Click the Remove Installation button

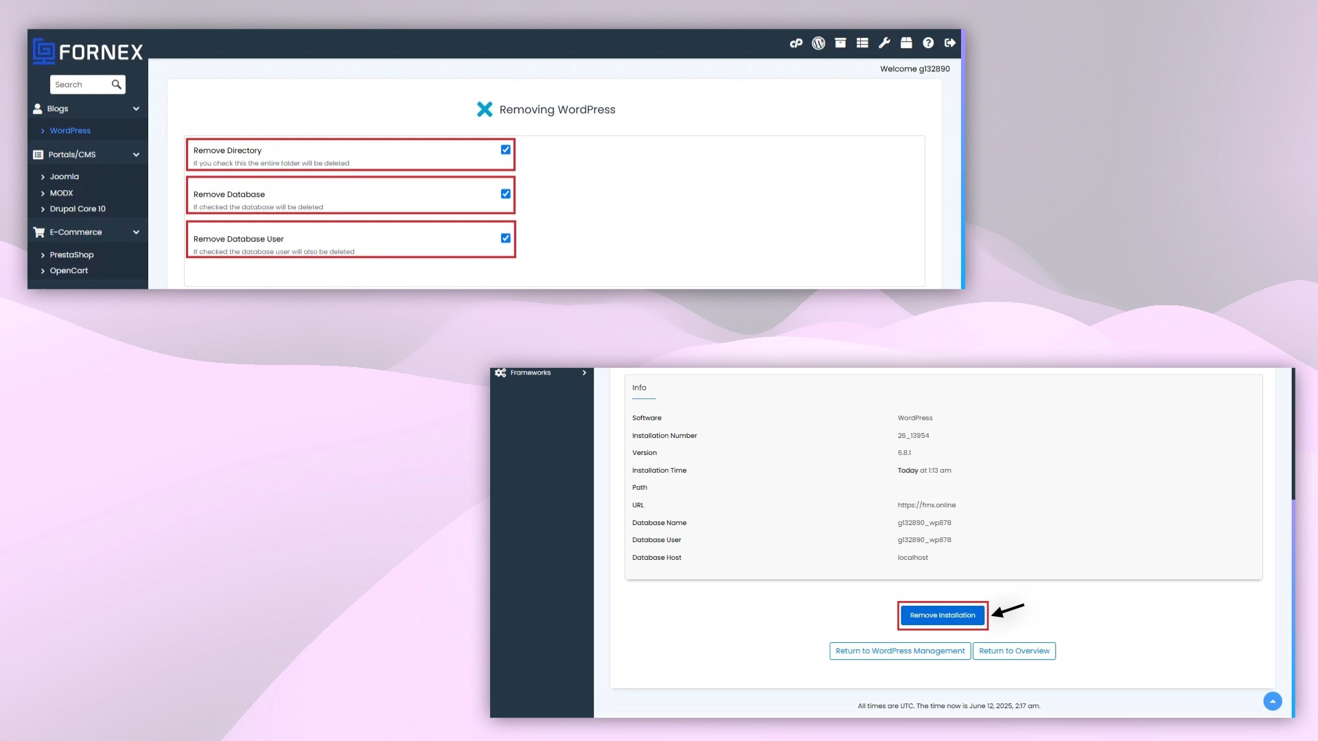942,615
